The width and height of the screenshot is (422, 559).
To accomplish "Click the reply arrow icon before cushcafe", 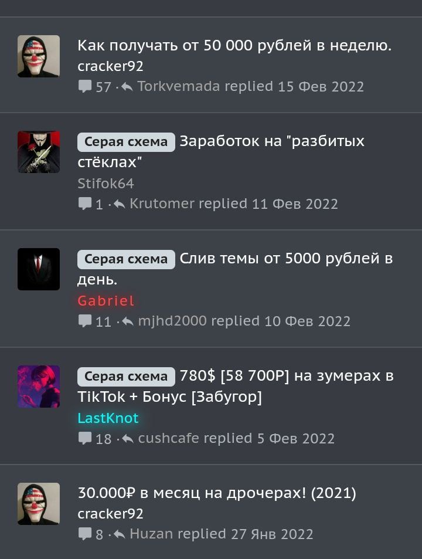I will point(128,439).
